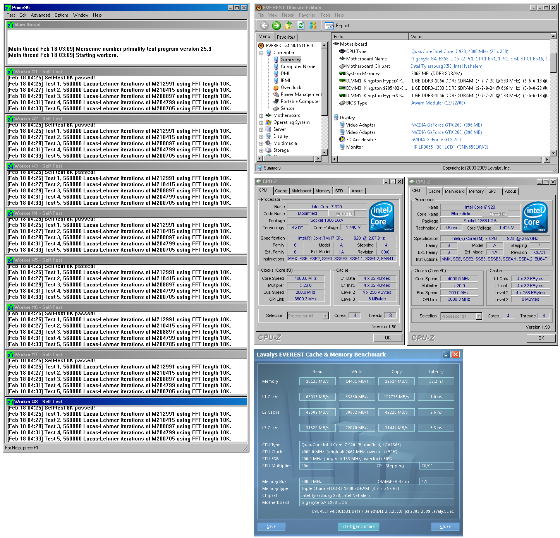Click Close button in benchmark window
Image resolution: width=560 pixels, height=538 pixels.
coord(445,526)
